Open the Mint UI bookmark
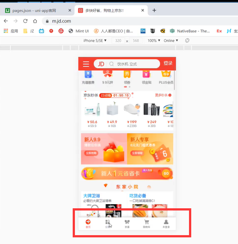 [79, 31]
